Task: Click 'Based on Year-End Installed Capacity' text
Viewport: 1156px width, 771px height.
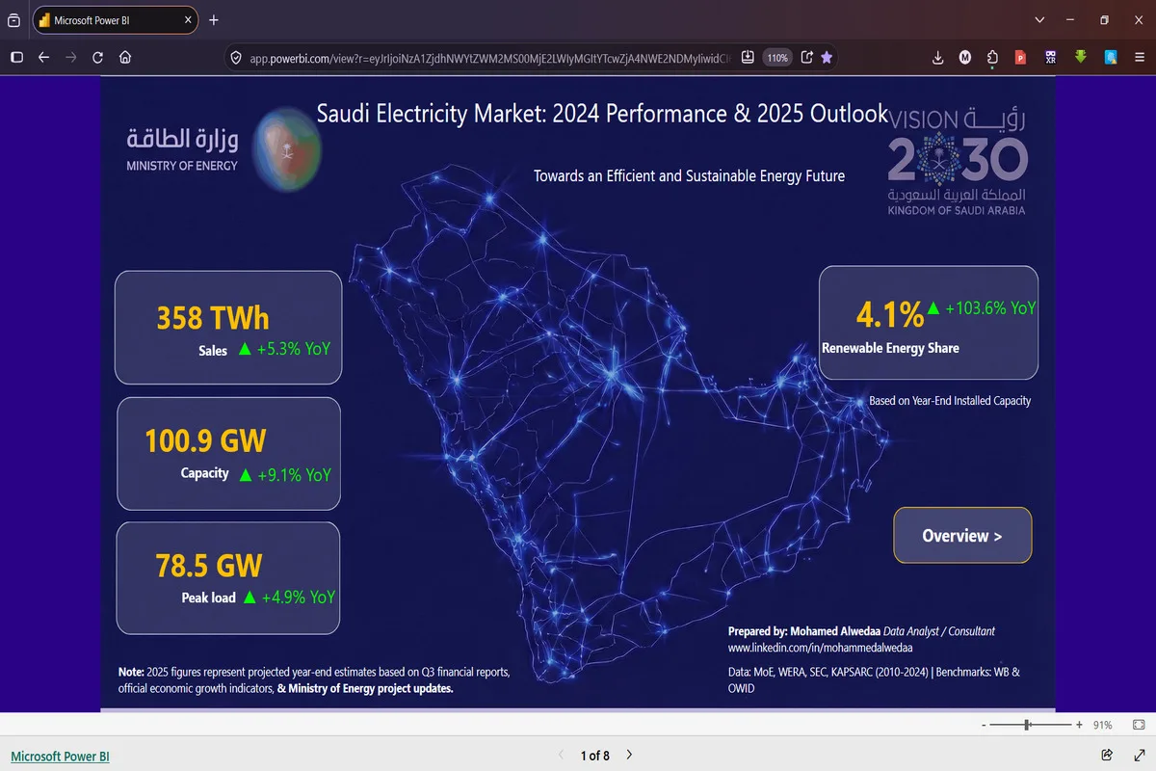Action: tap(950, 400)
